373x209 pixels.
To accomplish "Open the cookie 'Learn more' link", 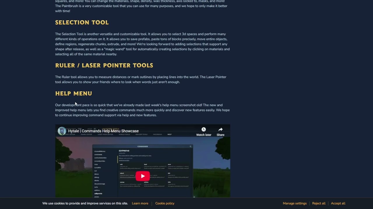I will pyautogui.click(x=140, y=203).
